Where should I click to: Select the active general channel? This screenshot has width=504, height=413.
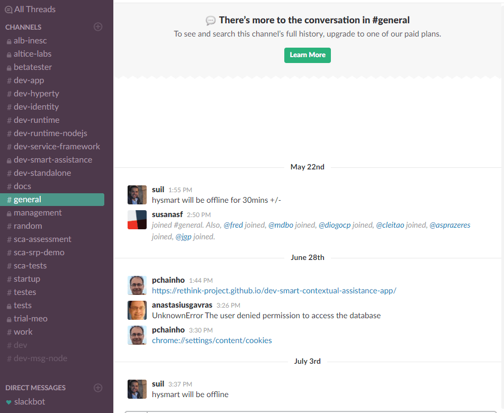point(52,200)
